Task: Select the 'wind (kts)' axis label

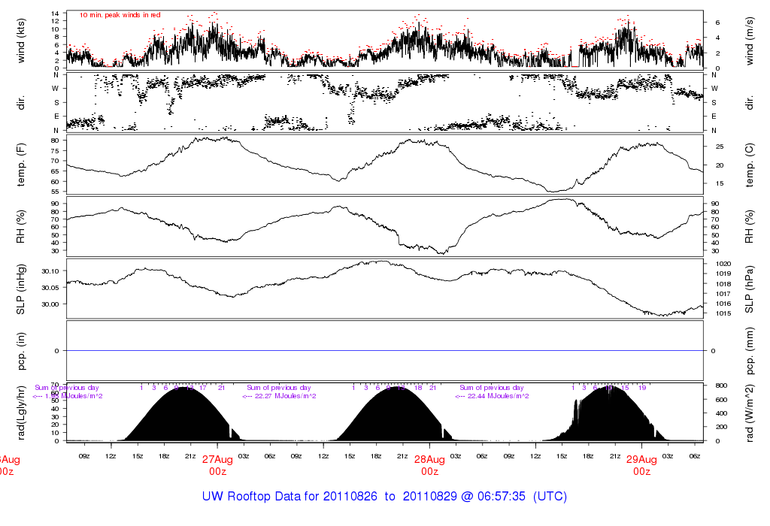Action: pos(20,41)
